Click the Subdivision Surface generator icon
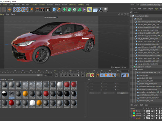This screenshot has width=162, height=121. 64,10
